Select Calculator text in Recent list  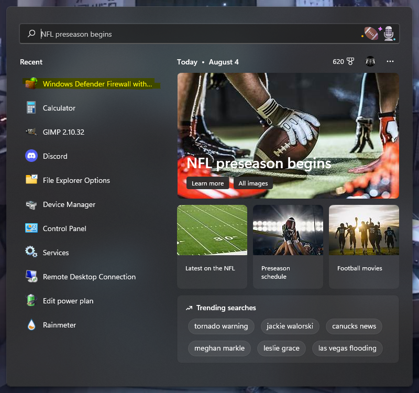pyautogui.click(x=59, y=108)
